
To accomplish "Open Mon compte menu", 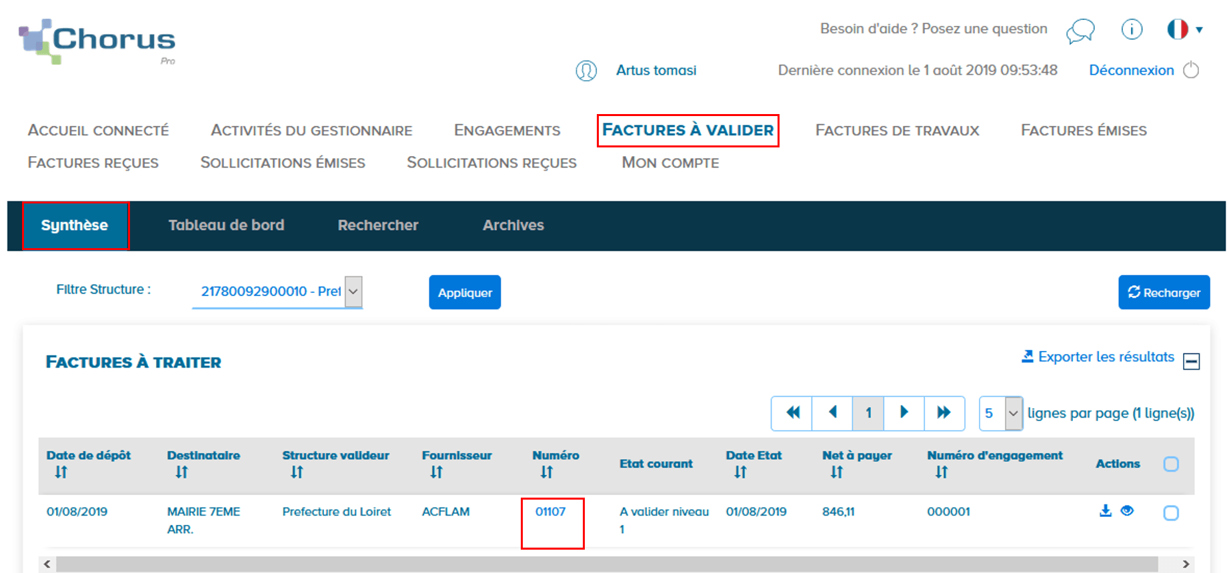I will click(x=670, y=163).
